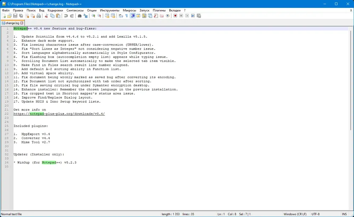Image resolution: width=354 pixels, height=217 pixels.
Task: Click the 'Normal text file' status field
Action: tap(11, 214)
